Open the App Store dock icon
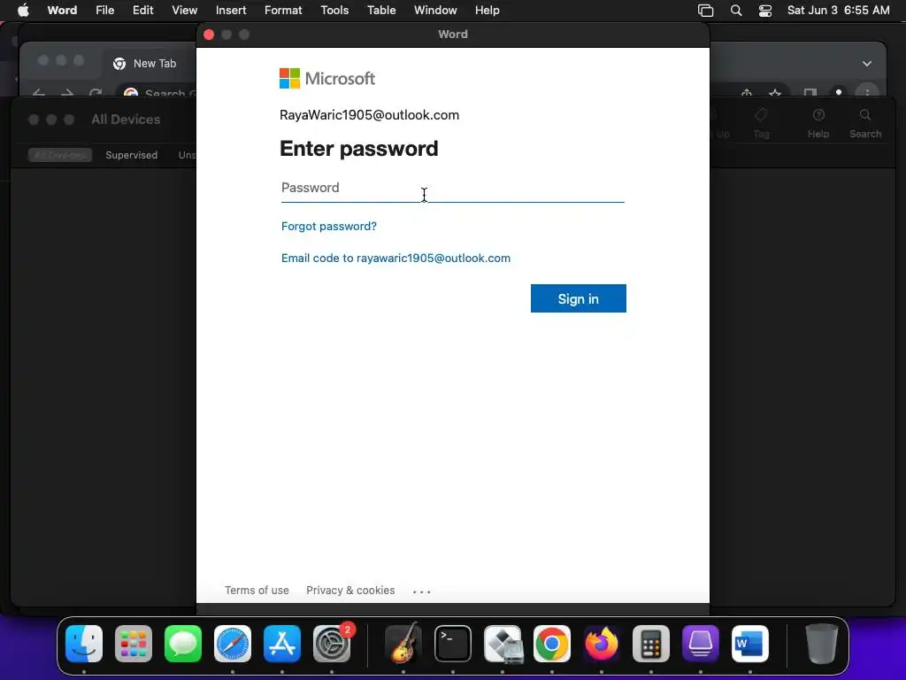The image size is (906, 680). coord(282,644)
